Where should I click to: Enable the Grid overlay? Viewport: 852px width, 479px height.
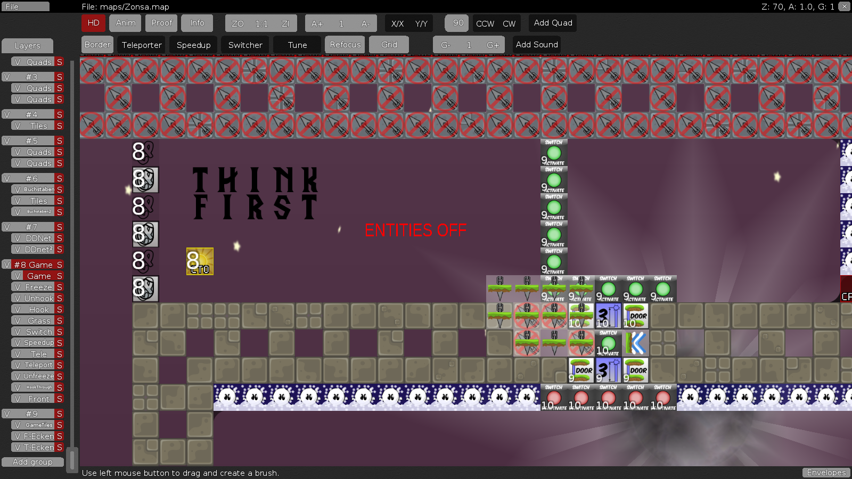[389, 45]
